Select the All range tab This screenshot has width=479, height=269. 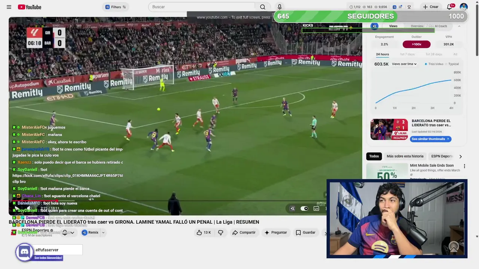(455, 55)
